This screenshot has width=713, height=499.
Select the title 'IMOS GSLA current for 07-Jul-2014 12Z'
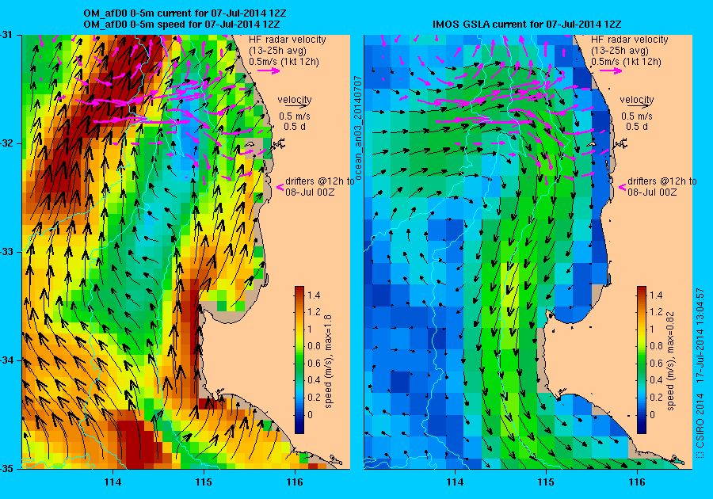[527, 24]
